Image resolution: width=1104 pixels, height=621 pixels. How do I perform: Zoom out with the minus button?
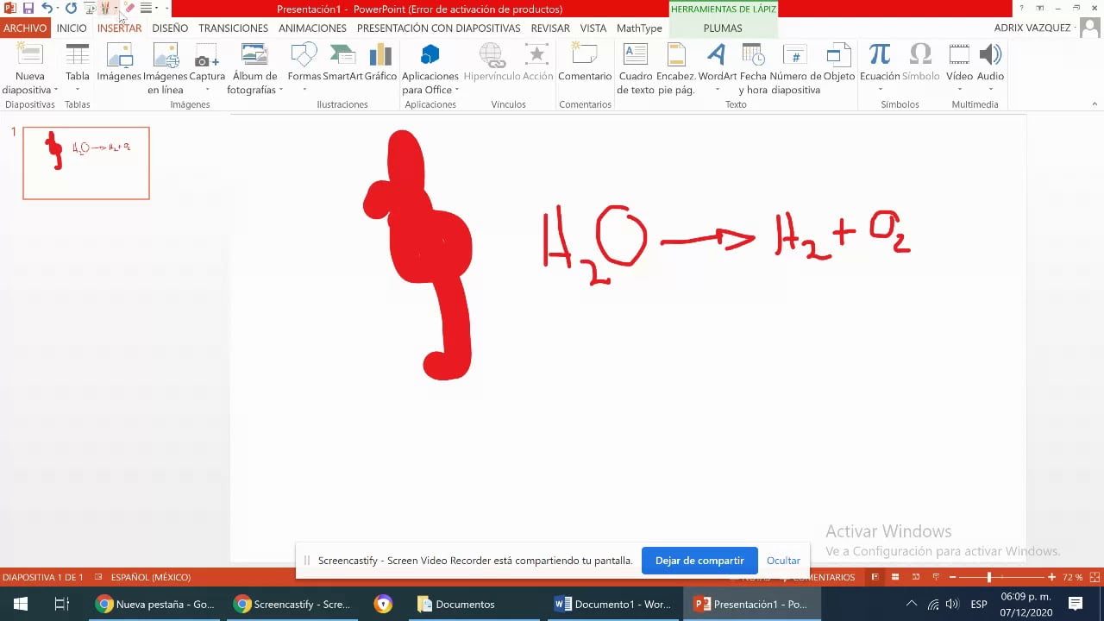tap(952, 577)
